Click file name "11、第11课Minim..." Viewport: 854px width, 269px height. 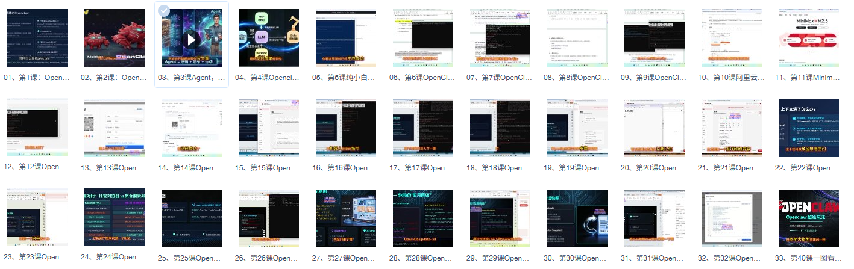[x=809, y=78]
